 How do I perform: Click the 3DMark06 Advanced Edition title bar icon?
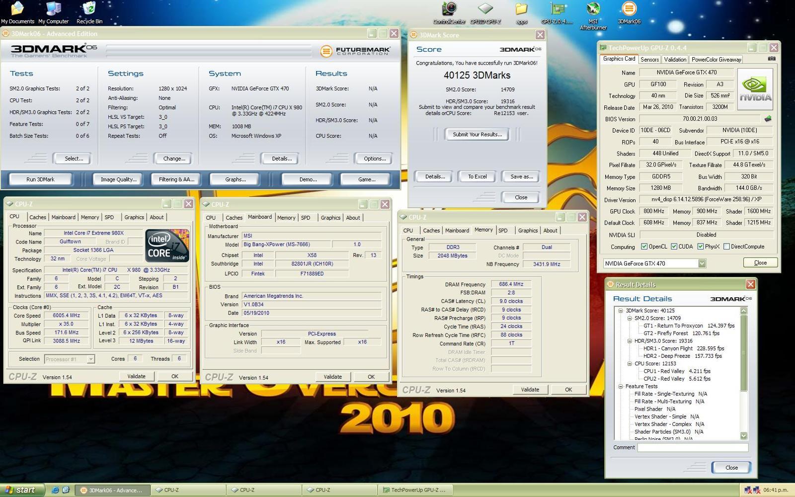point(6,33)
